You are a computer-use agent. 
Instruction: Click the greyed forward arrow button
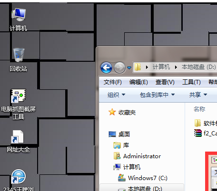(119, 67)
